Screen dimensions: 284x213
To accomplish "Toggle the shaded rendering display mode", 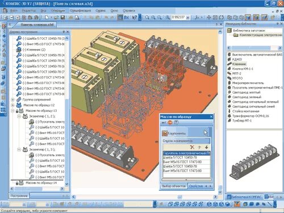I will tap(248, 18).
